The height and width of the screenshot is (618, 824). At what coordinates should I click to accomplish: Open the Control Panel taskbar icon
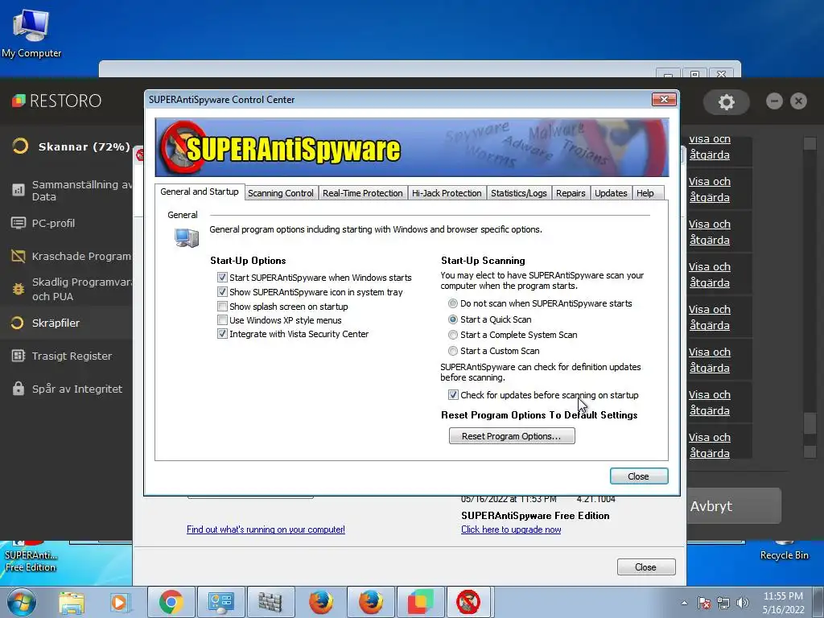(x=220, y=602)
